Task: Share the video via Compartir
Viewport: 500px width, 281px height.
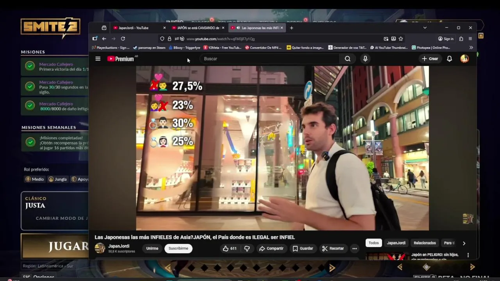Action: 271,248
